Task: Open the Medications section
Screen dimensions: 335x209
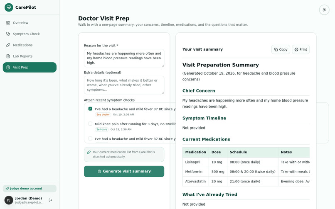Action: tap(30, 45)
